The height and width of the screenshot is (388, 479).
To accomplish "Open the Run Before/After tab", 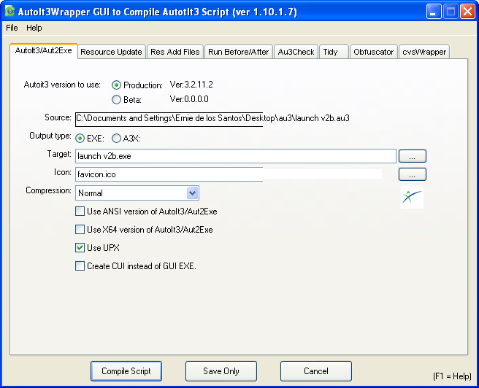I will (239, 52).
